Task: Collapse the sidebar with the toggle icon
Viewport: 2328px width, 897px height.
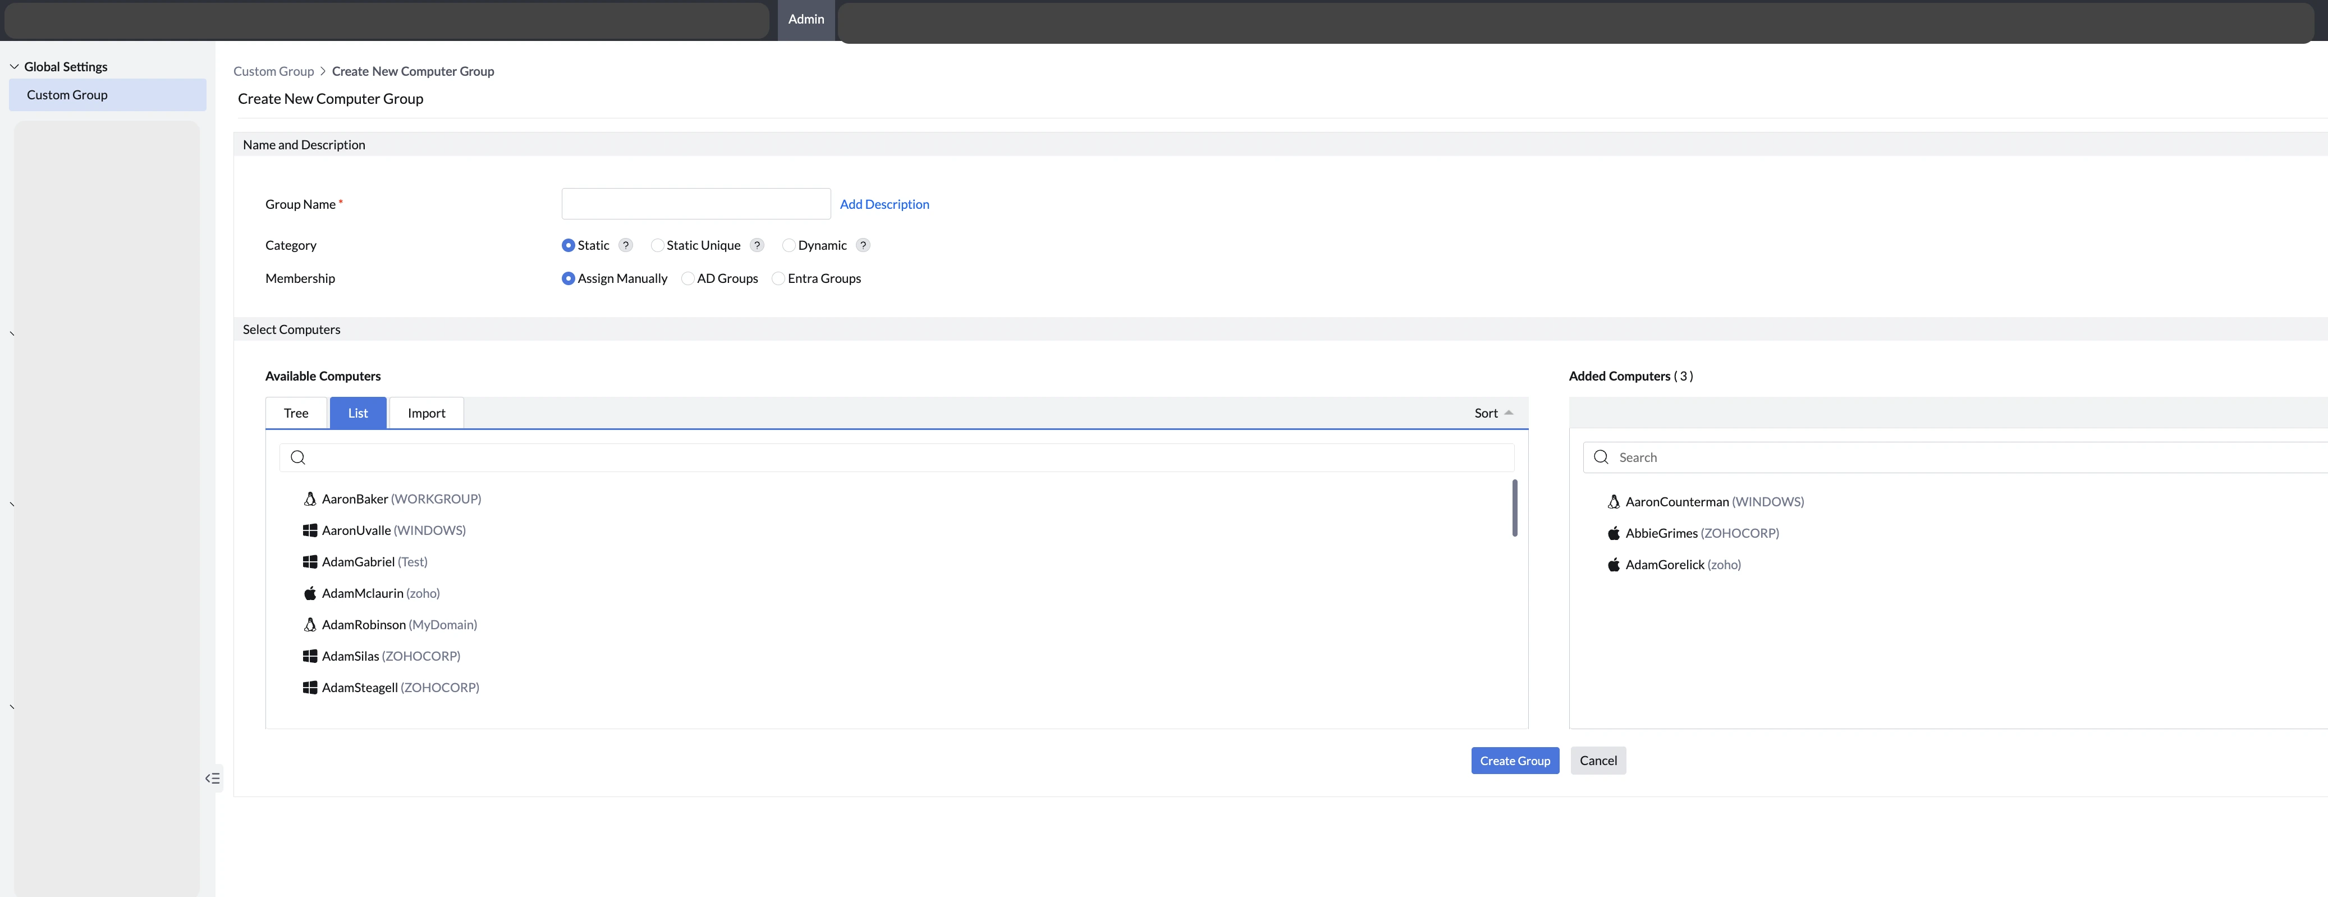Action: coord(212,779)
